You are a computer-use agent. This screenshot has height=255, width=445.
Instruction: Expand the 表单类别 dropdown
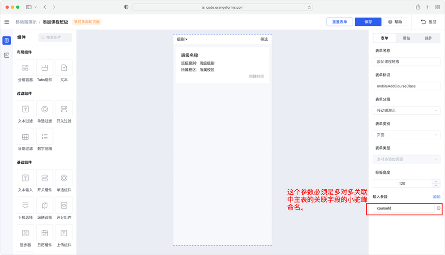406,135
